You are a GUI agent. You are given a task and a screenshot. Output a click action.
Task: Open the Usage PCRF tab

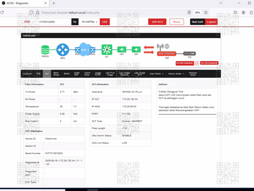(98, 74)
